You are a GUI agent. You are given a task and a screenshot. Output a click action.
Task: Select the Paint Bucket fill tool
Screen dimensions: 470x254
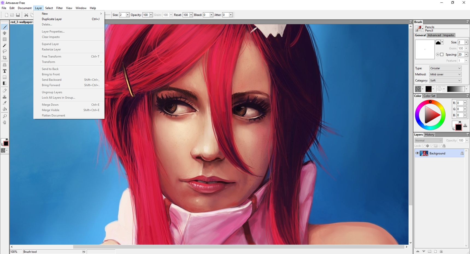pos(5,109)
